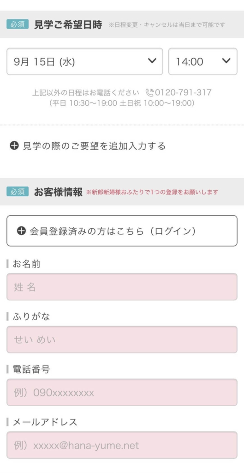244x473 pixels.
Task: Click the chevron arrow in the date selector
Action: [x=152, y=61]
